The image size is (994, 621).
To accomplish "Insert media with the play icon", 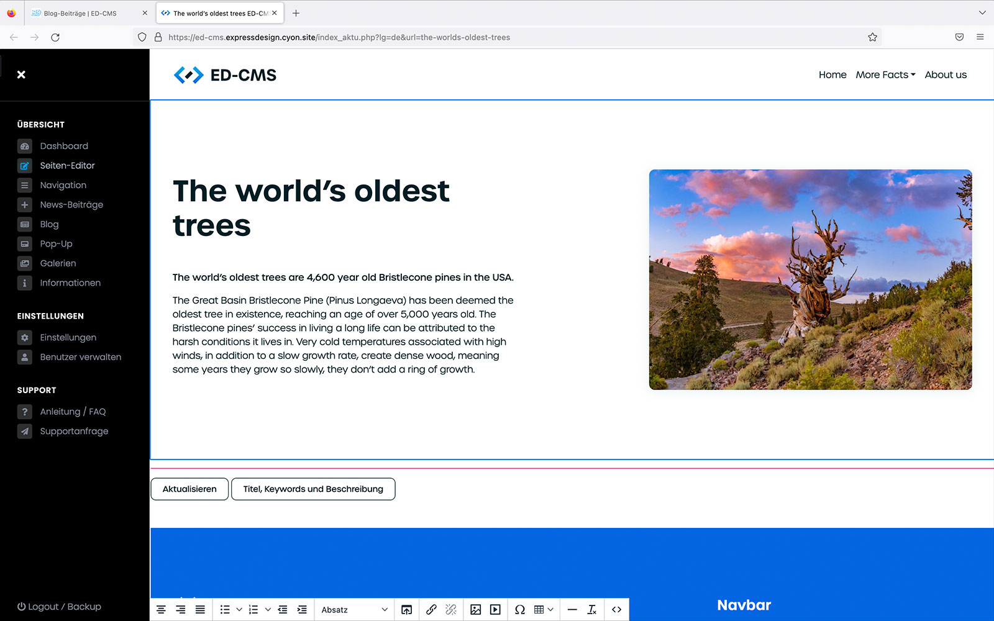I will (495, 610).
